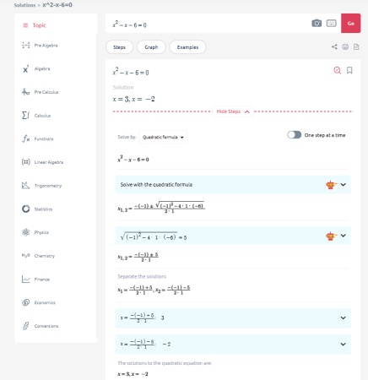Open the Examples tab
Image resolution: width=368 pixels, height=380 pixels.
tap(187, 47)
